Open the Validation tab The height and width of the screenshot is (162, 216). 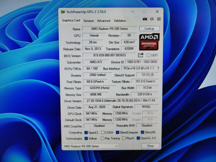click(x=120, y=21)
